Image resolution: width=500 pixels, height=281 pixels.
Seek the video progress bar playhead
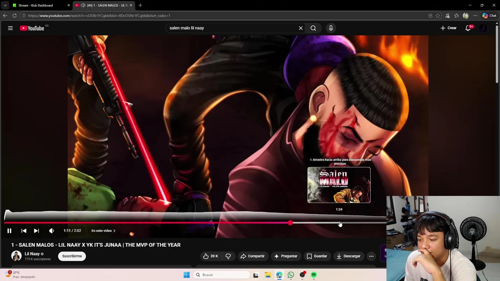coord(290,223)
